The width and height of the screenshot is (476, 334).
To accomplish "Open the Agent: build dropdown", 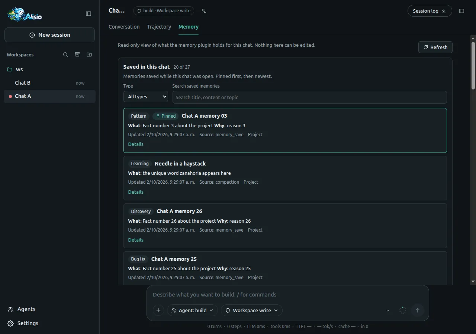I will (x=192, y=310).
